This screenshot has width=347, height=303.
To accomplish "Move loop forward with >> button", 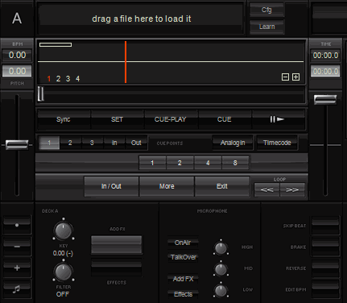I will (292, 189).
